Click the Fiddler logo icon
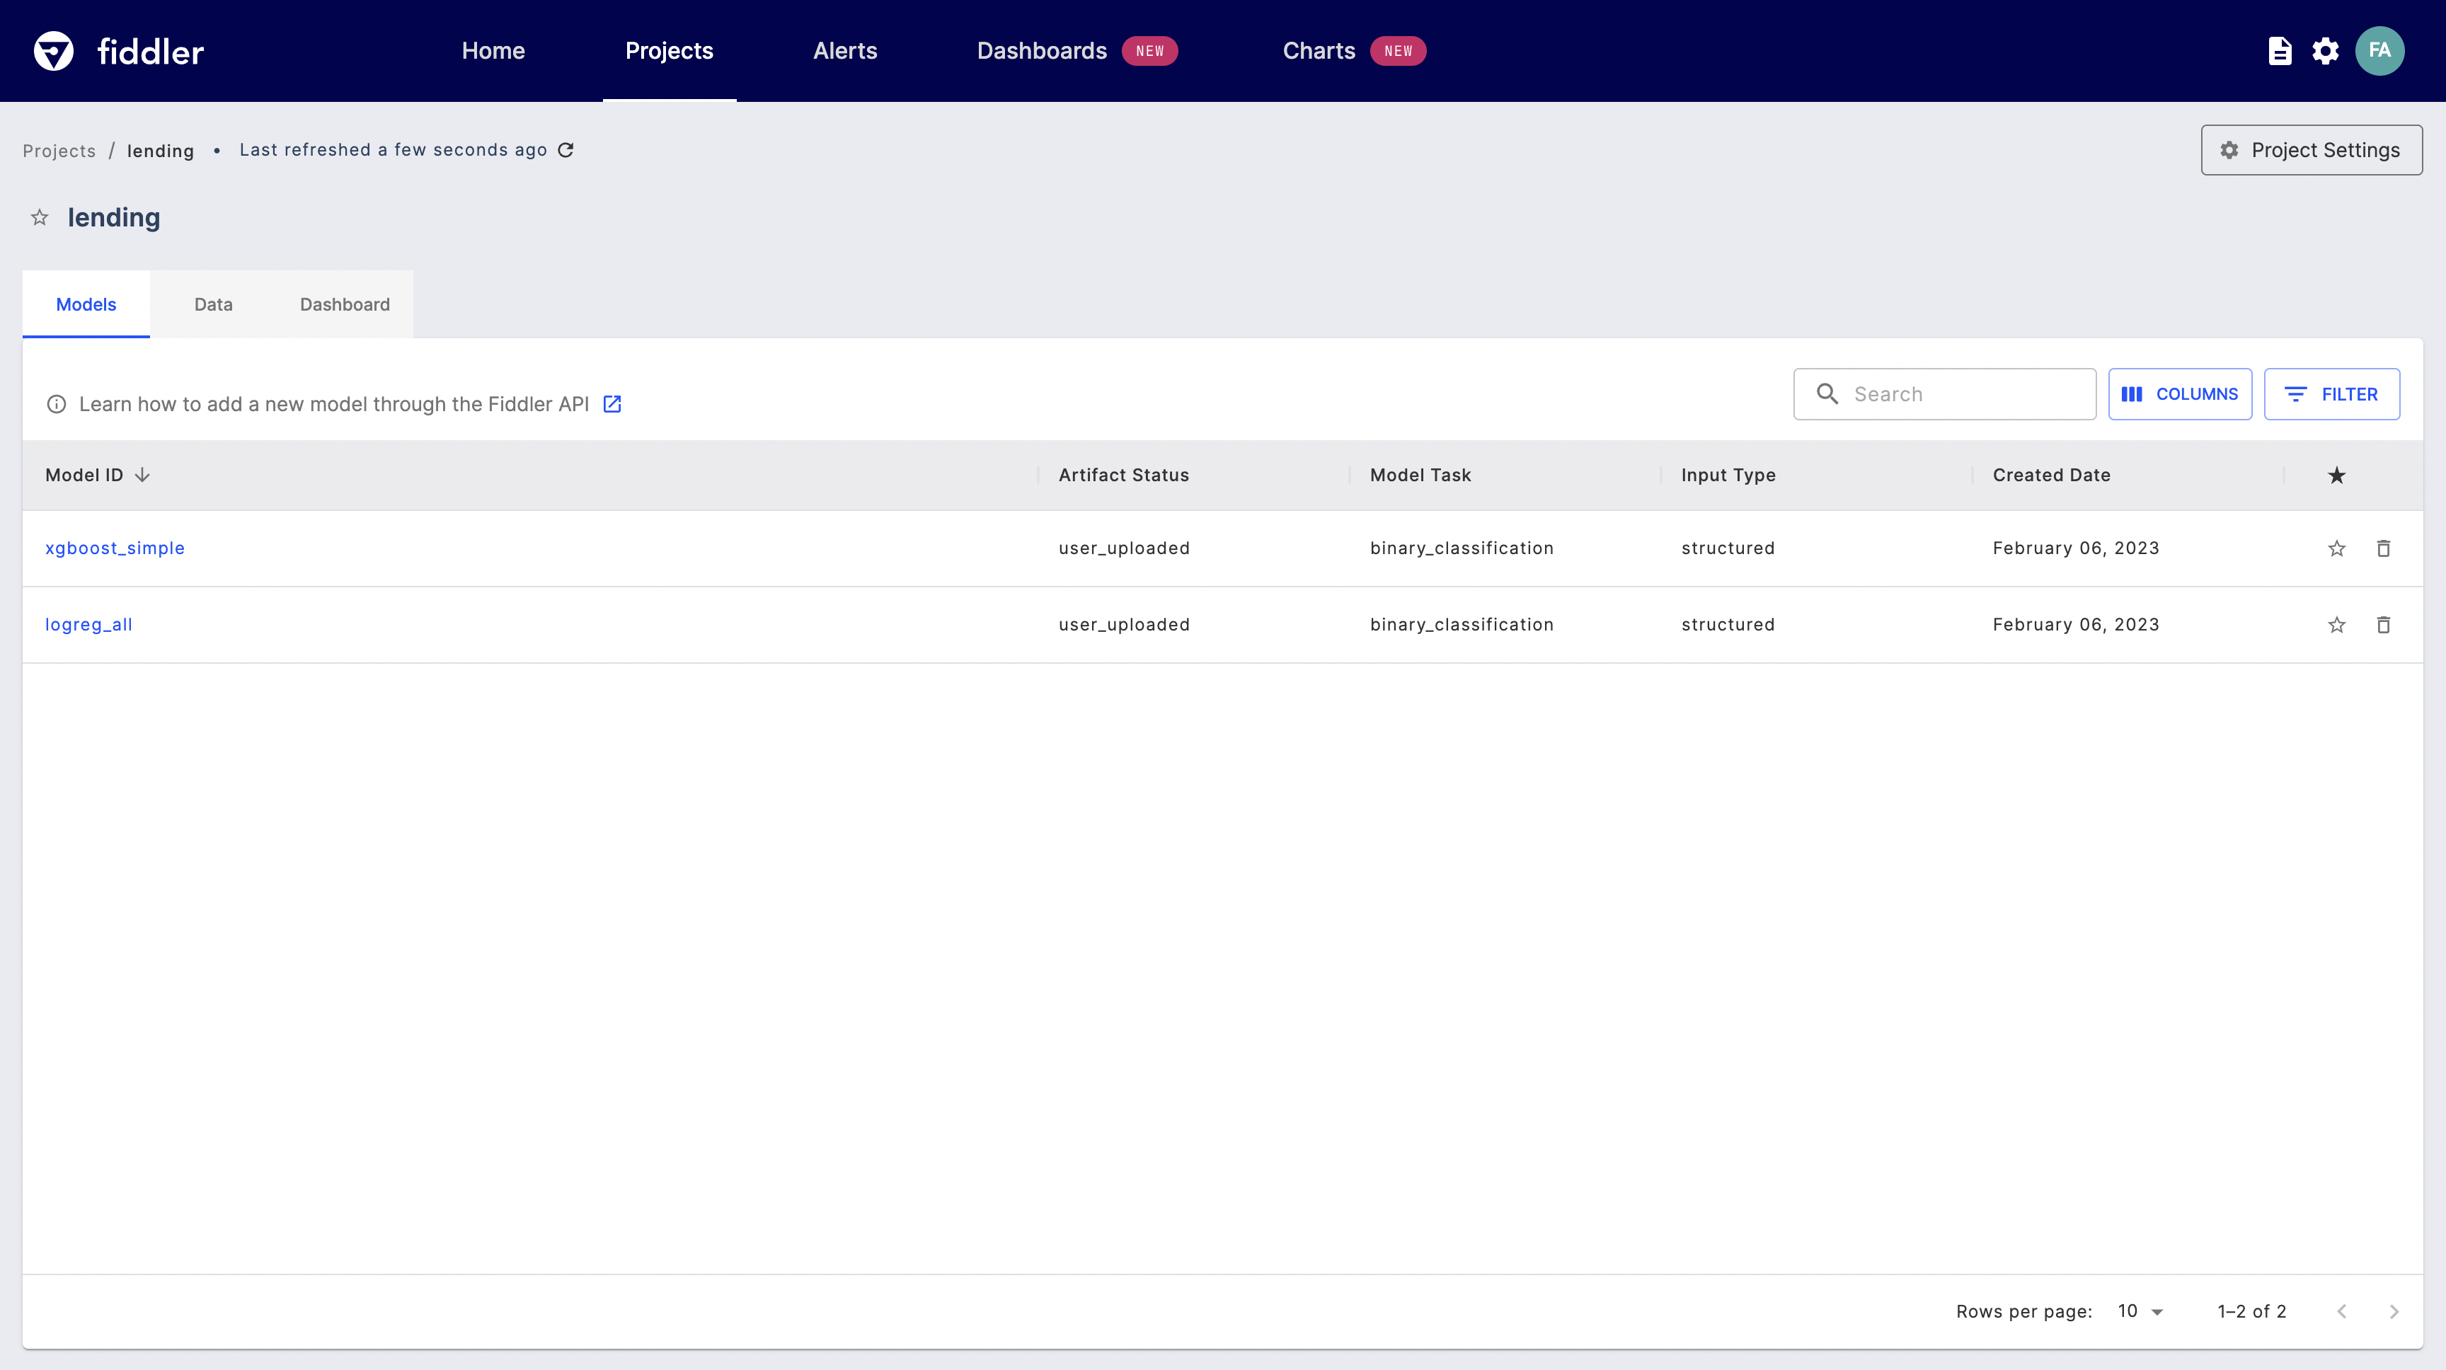Screen dimensions: 2446x1370 point(53,51)
